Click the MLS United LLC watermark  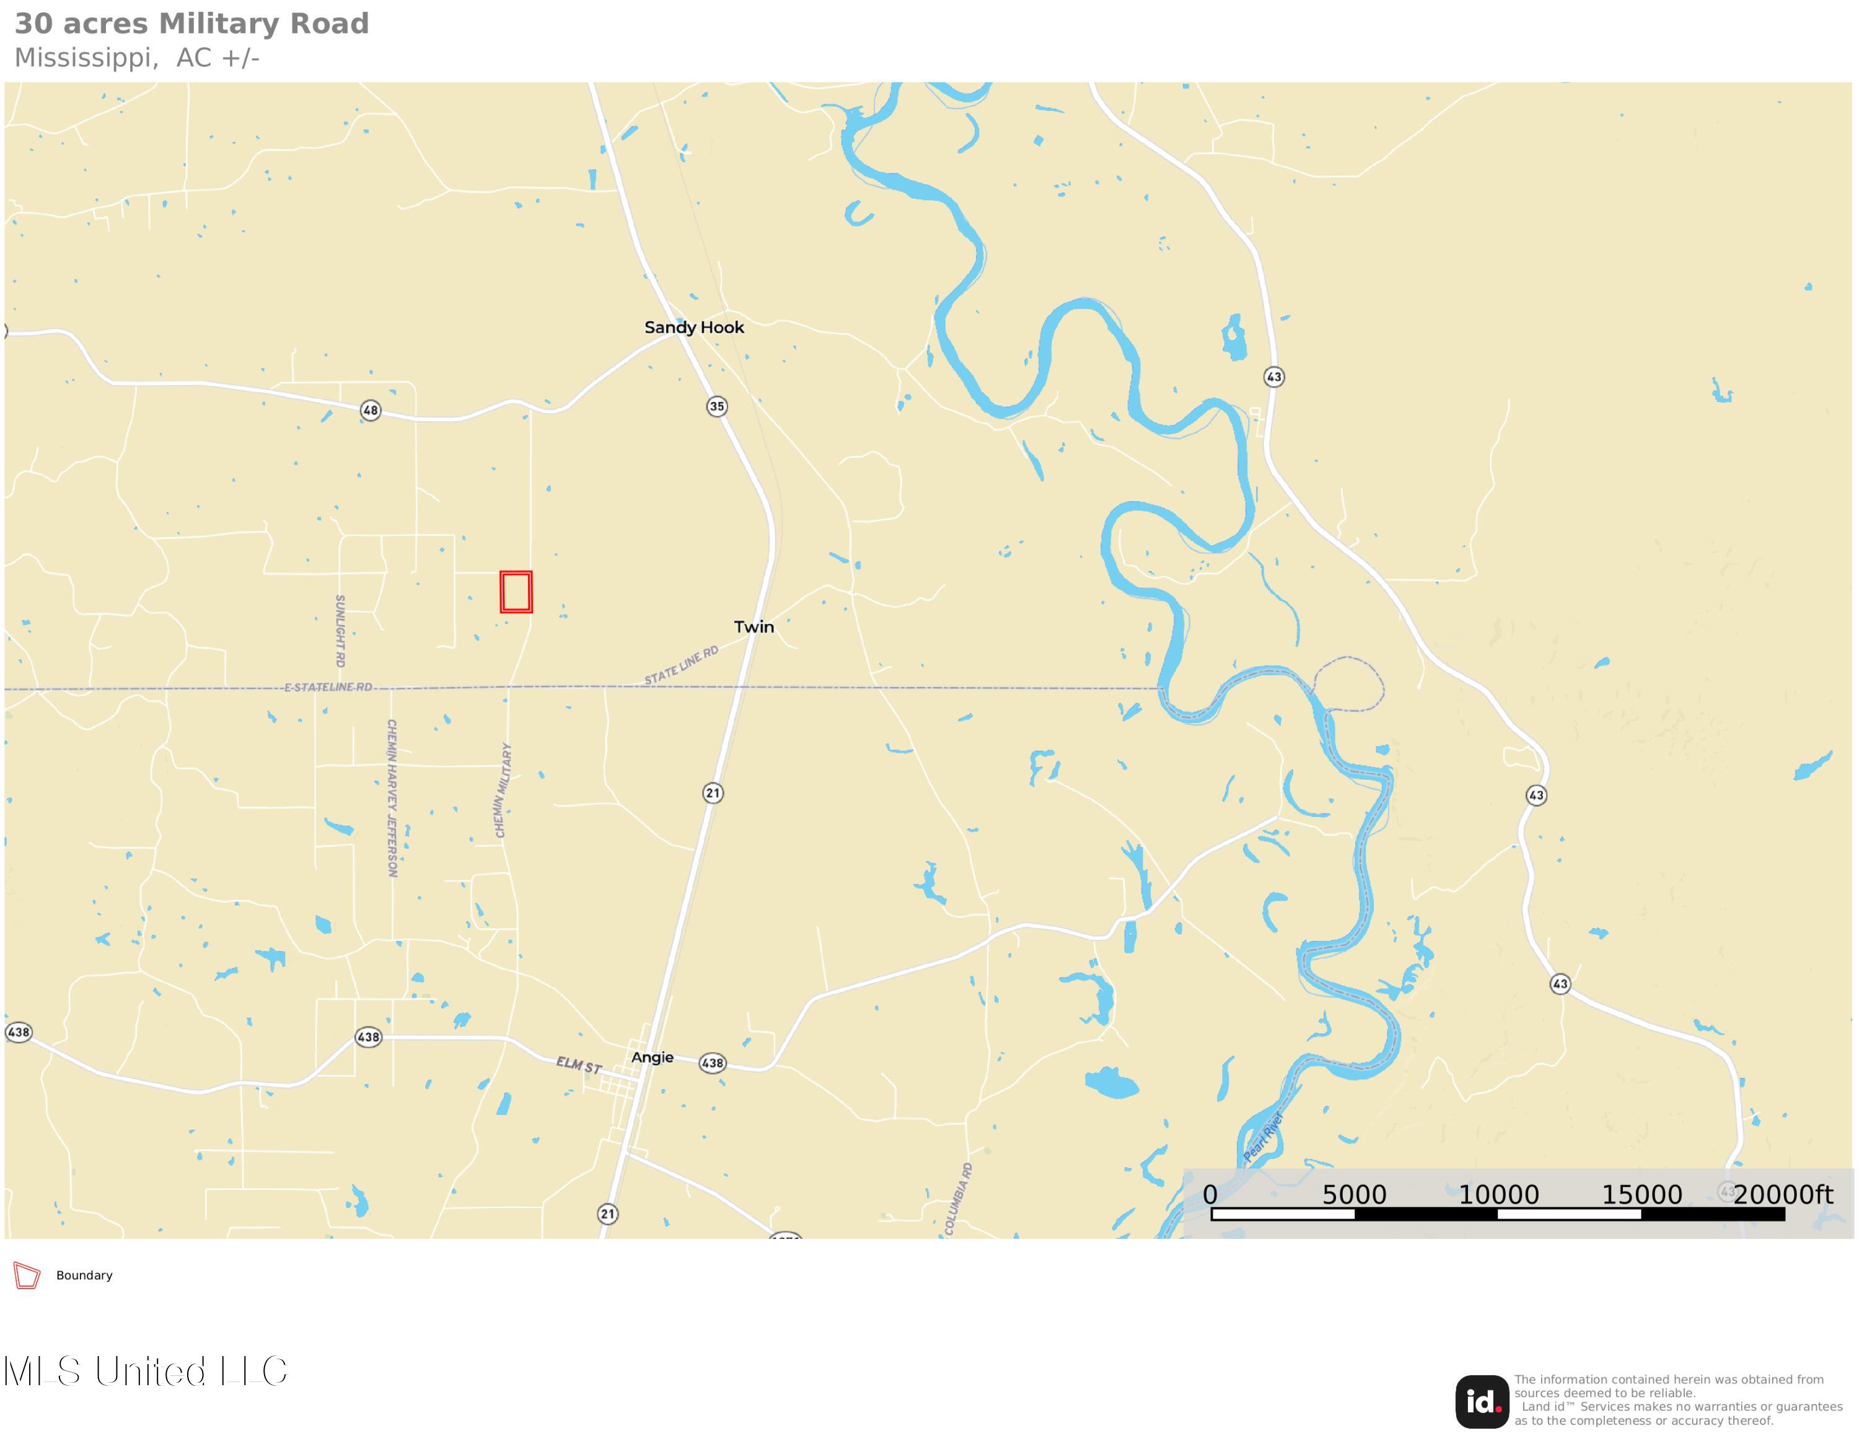146,1372
